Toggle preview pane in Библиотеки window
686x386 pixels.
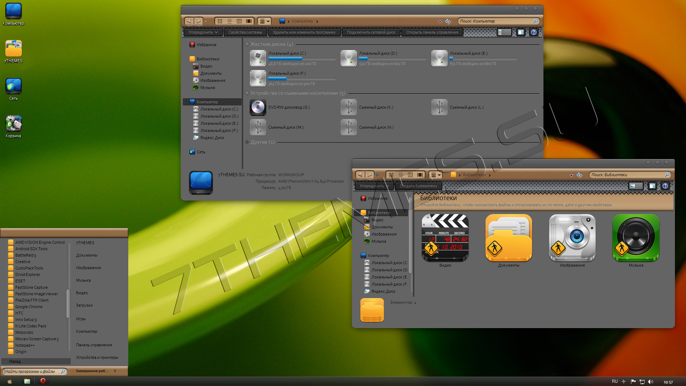click(x=652, y=186)
